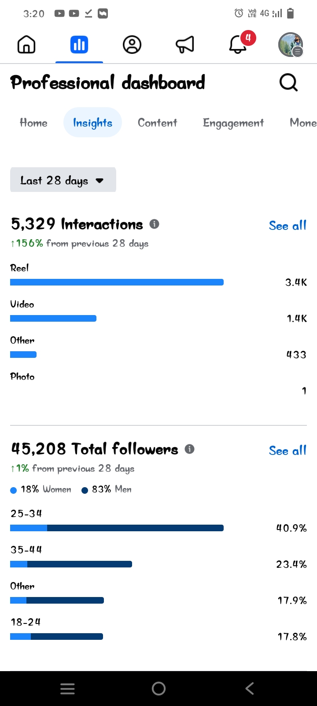Tap the professional dashboard chart icon
The image size is (317, 706).
pos(79,45)
